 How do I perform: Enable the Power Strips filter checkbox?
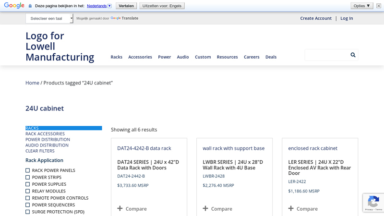coord(28,177)
